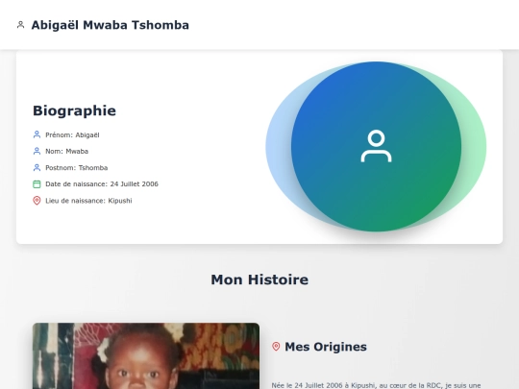Click the person icon next to Prénom
This screenshot has height=389, width=519.
tap(37, 134)
